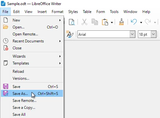The image size is (160, 118).
Task: Click the LibreOffice Writer document icon in title bar
Action: click(x=3, y=3)
